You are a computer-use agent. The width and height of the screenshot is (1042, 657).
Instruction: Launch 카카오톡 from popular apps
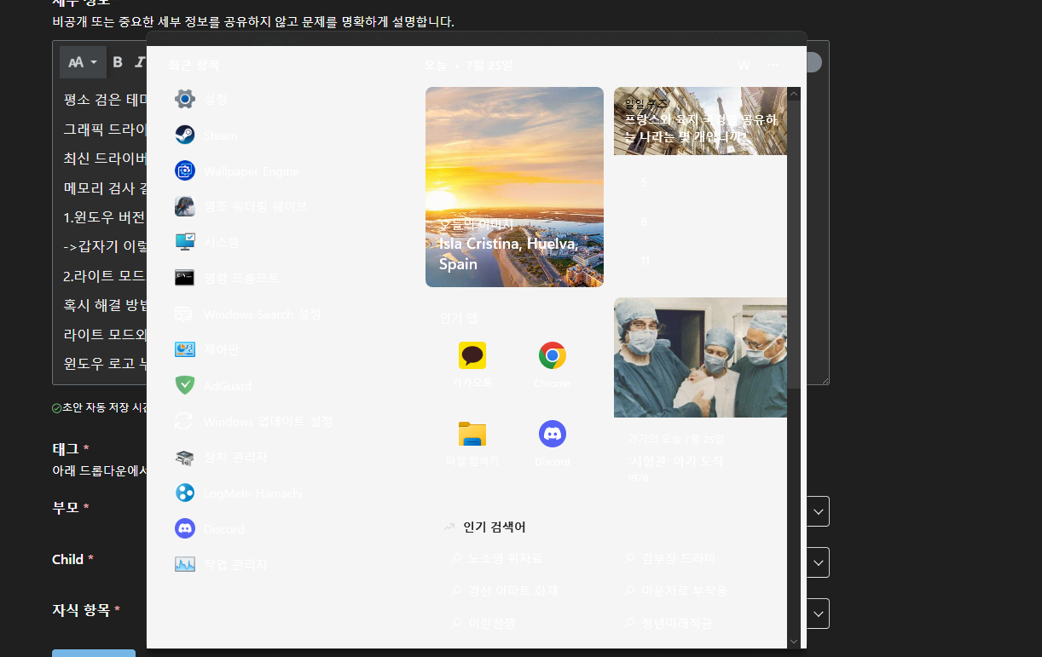pos(472,365)
